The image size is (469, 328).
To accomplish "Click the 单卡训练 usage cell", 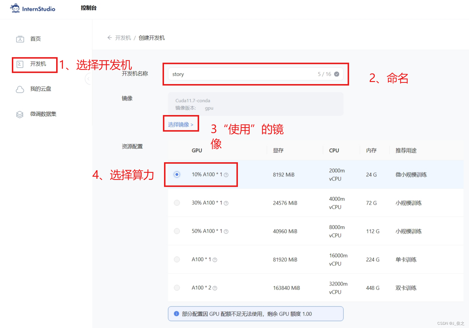I will [x=406, y=260].
